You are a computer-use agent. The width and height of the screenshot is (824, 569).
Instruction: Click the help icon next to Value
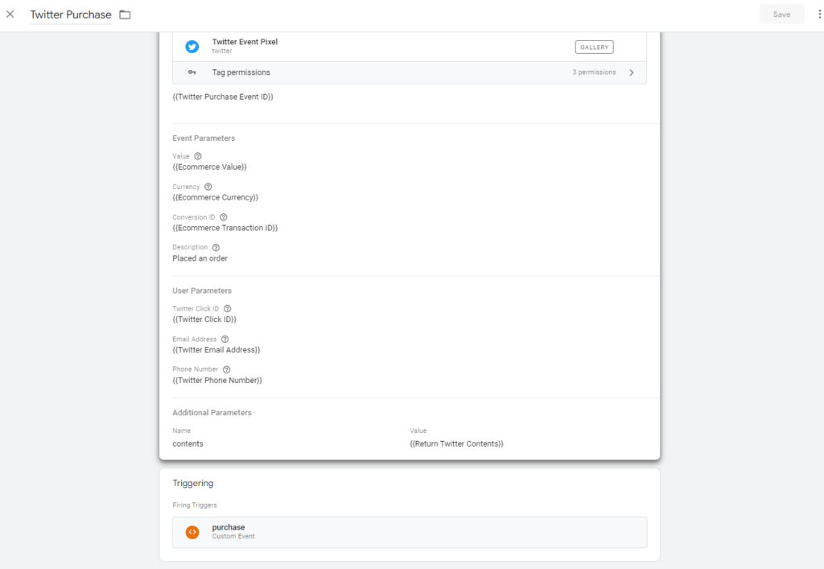pyautogui.click(x=198, y=156)
